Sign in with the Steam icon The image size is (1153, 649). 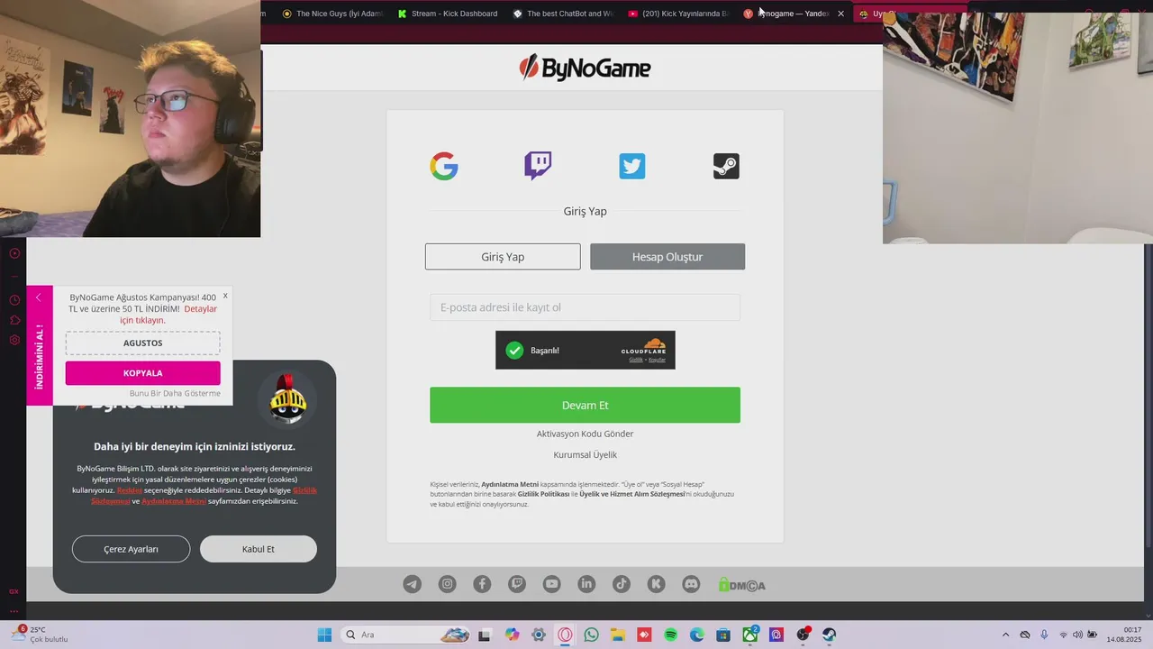pyautogui.click(x=726, y=166)
